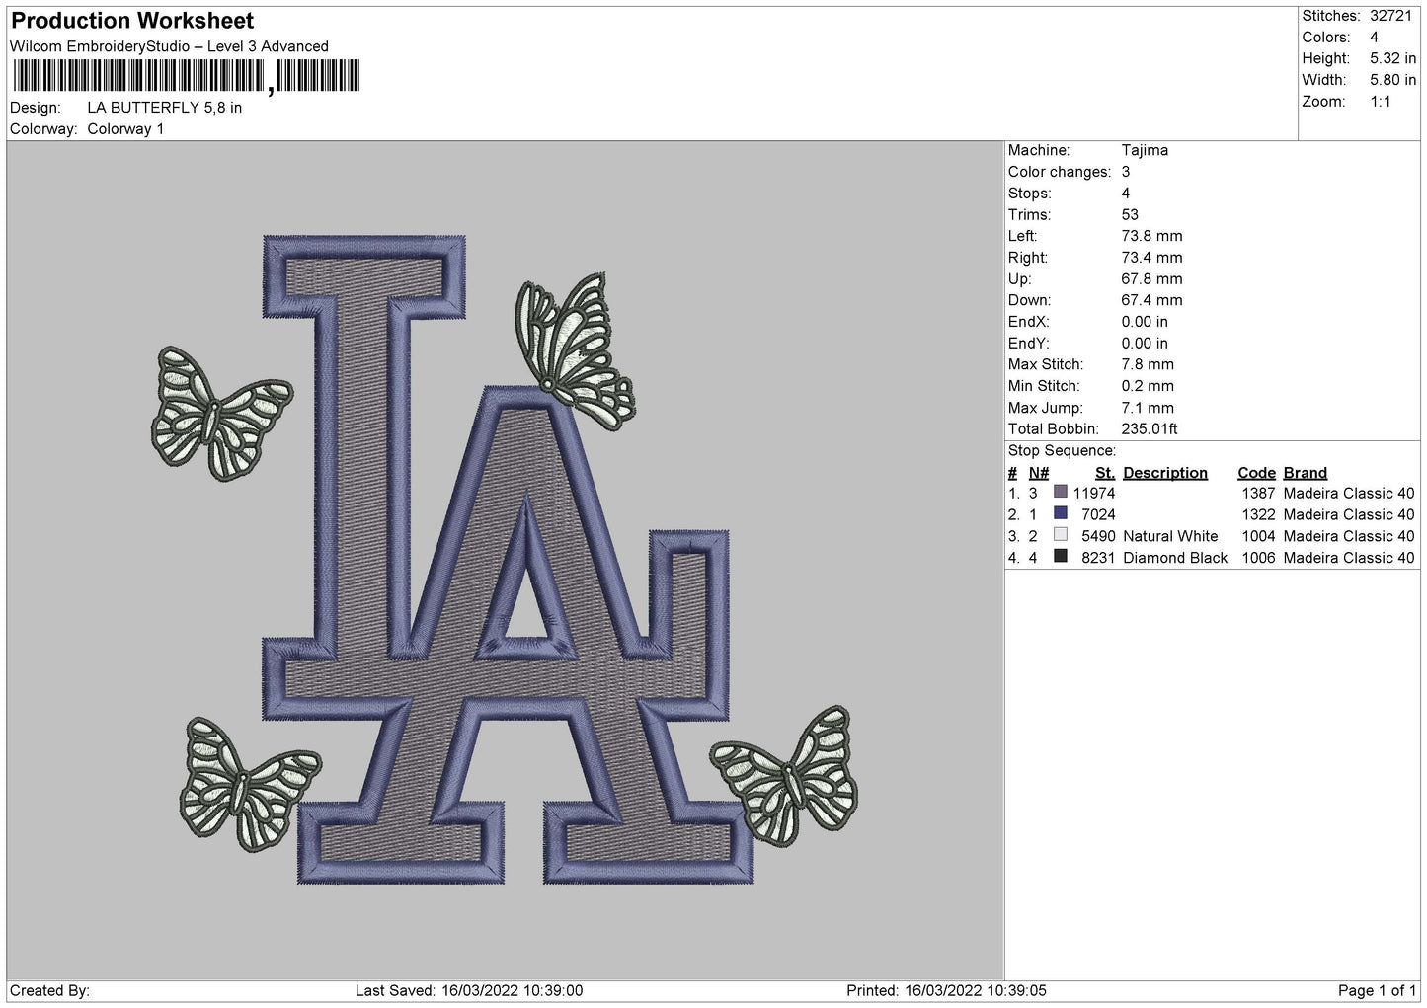
Task: Click the Right value 73.4 mm
Action: (1151, 258)
